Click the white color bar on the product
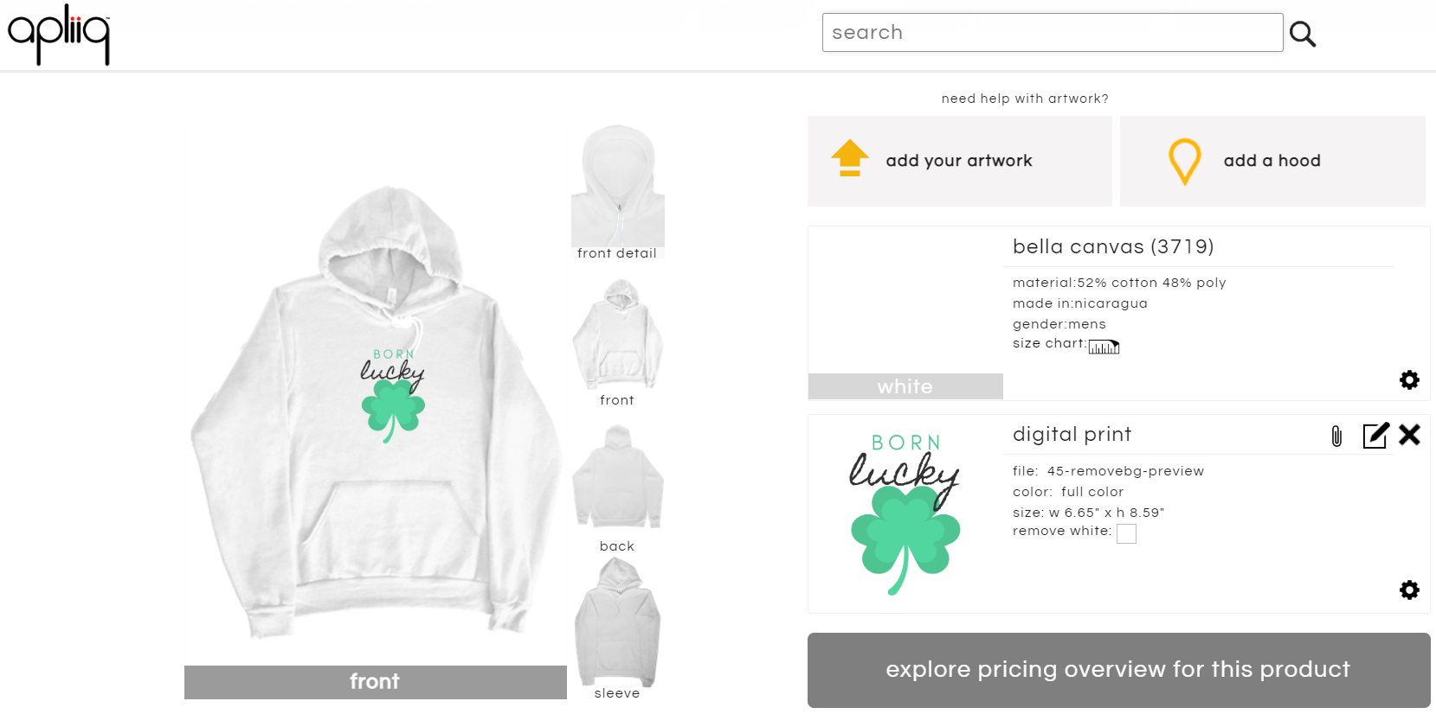 coord(905,386)
